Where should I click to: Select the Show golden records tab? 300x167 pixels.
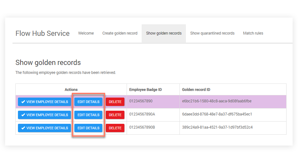[164, 33]
